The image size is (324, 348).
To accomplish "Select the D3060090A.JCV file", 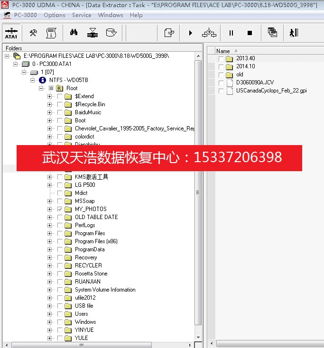I will [255, 82].
